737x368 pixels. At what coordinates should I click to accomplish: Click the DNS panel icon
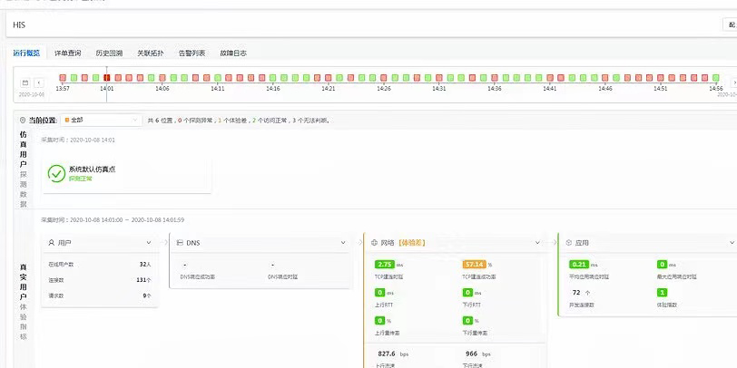(180, 243)
